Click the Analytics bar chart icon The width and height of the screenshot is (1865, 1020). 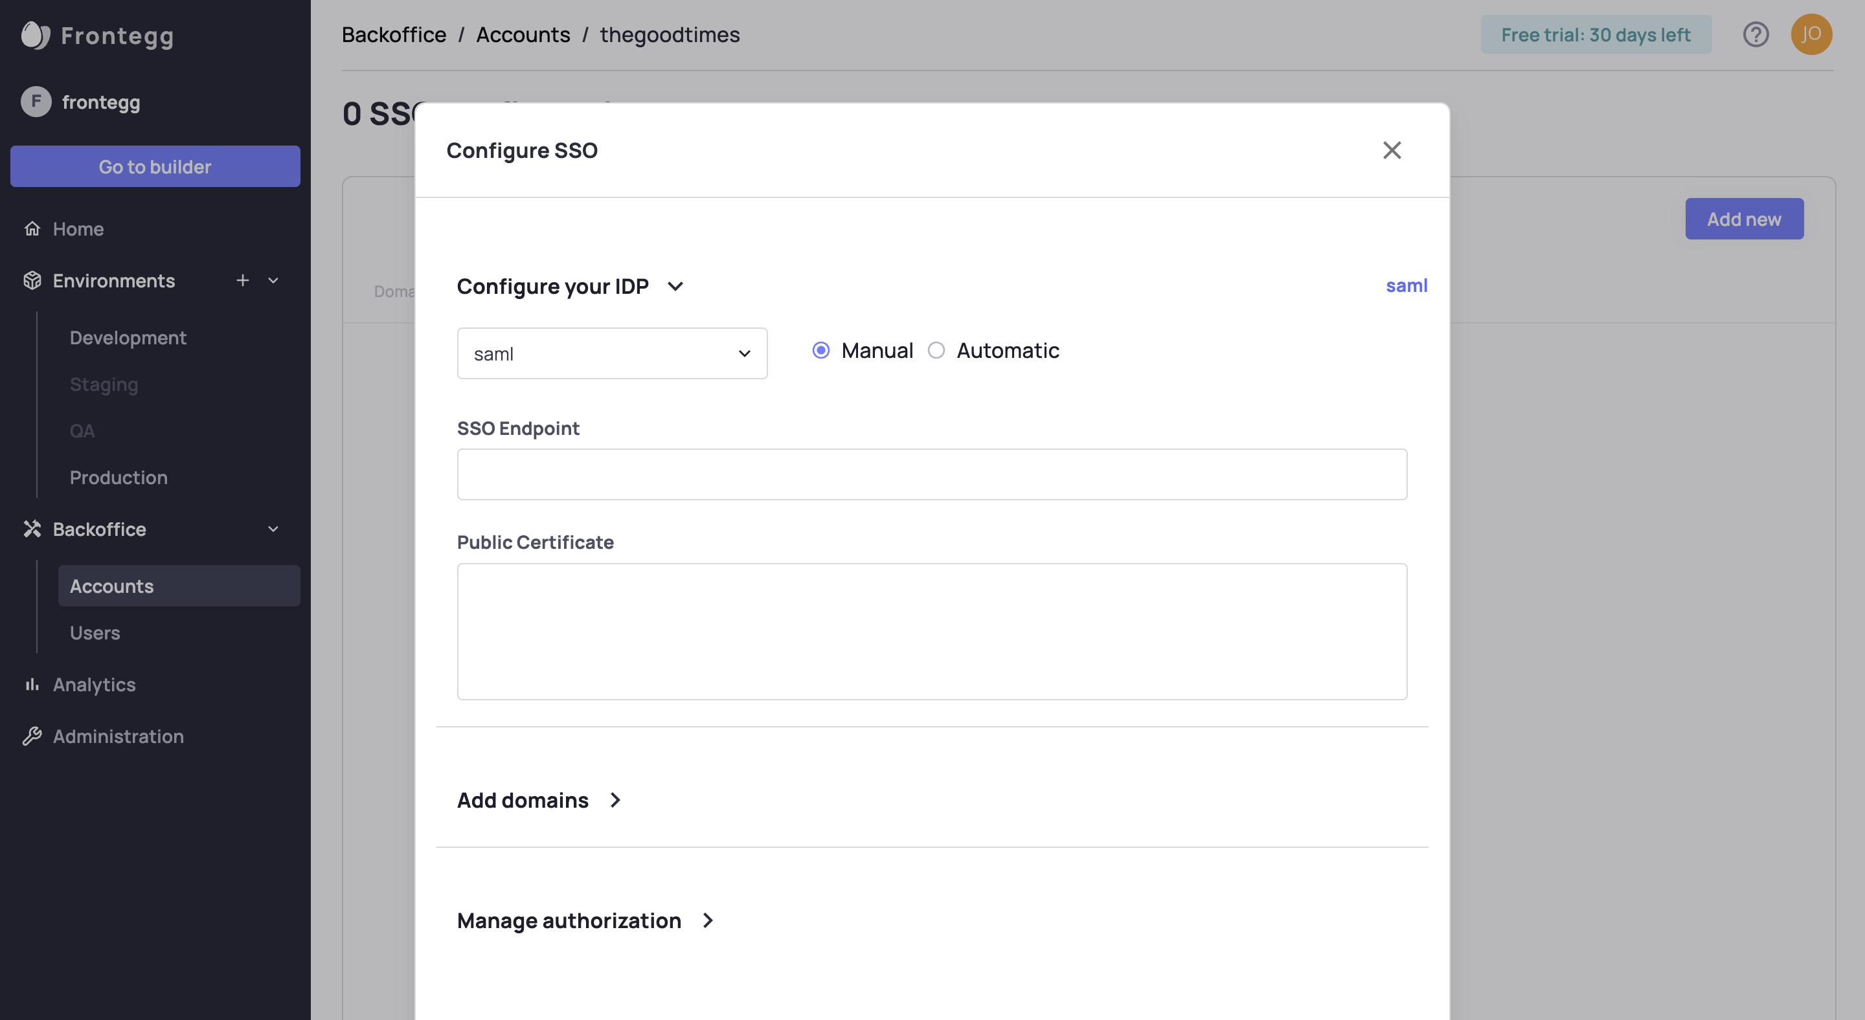[32, 684]
